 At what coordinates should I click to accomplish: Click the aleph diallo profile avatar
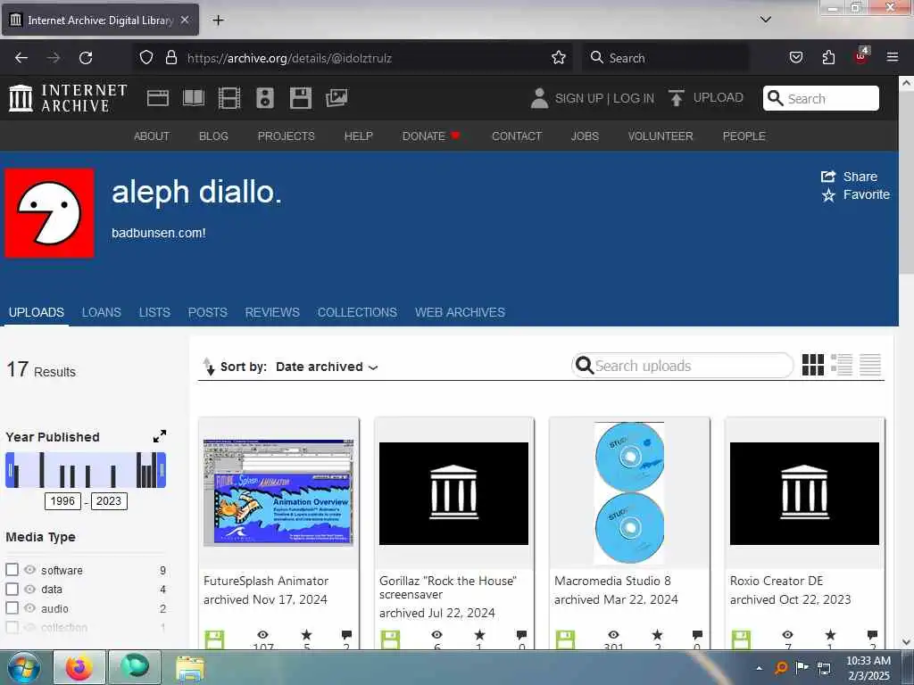[x=50, y=212]
